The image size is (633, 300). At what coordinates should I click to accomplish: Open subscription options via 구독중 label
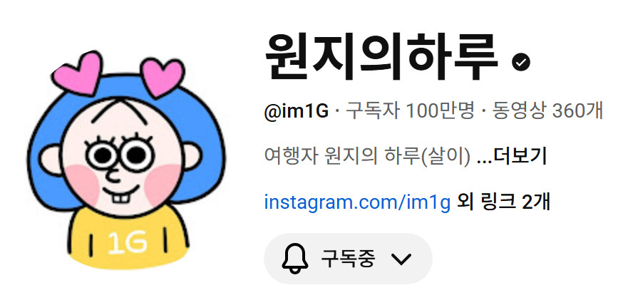(x=348, y=259)
